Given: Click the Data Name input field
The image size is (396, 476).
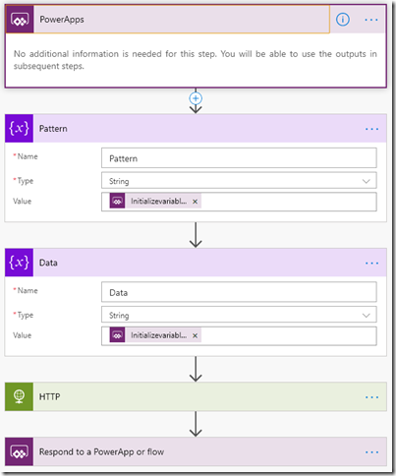Looking at the screenshot, I should pyautogui.click(x=239, y=292).
